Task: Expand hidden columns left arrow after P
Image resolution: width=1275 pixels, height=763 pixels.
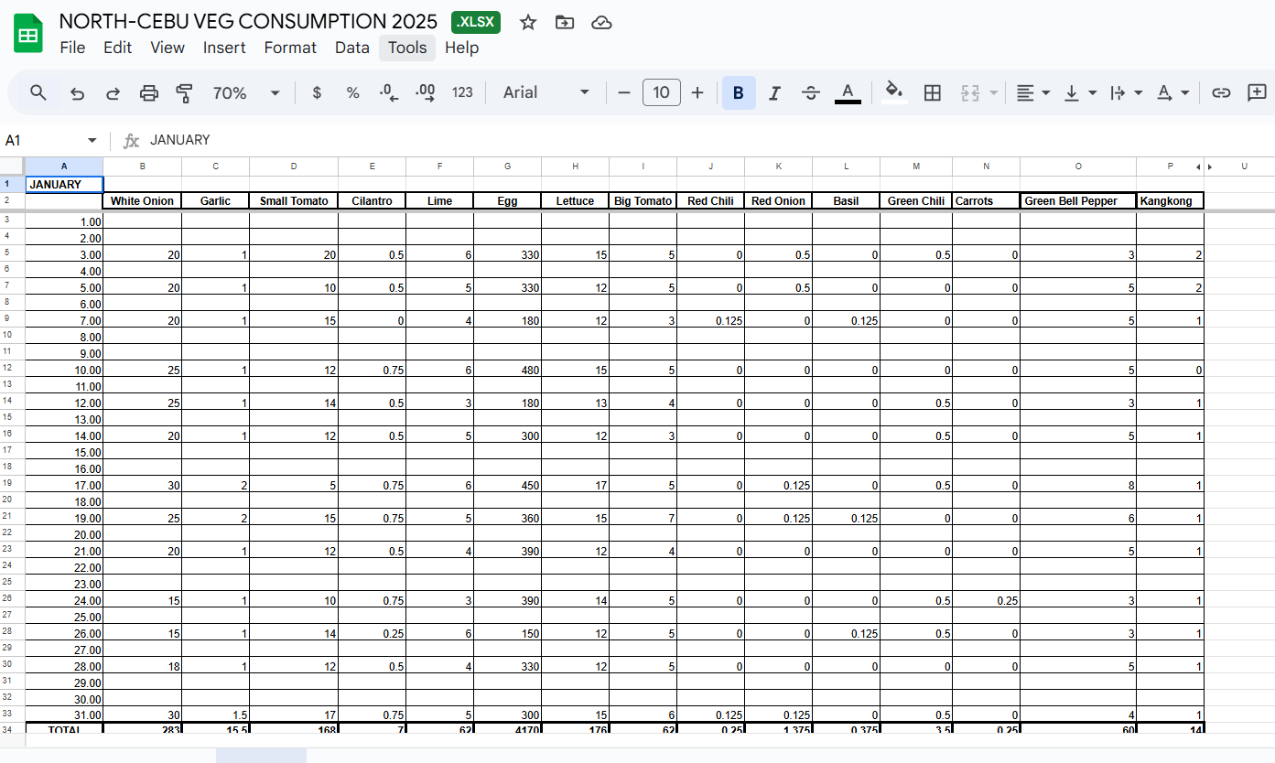Action: tap(1198, 167)
